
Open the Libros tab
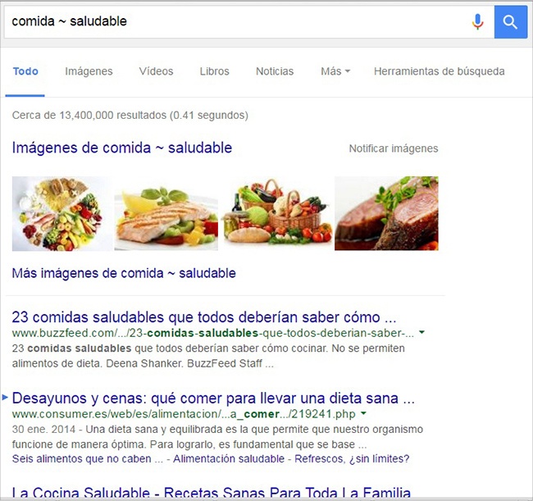(x=215, y=71)
